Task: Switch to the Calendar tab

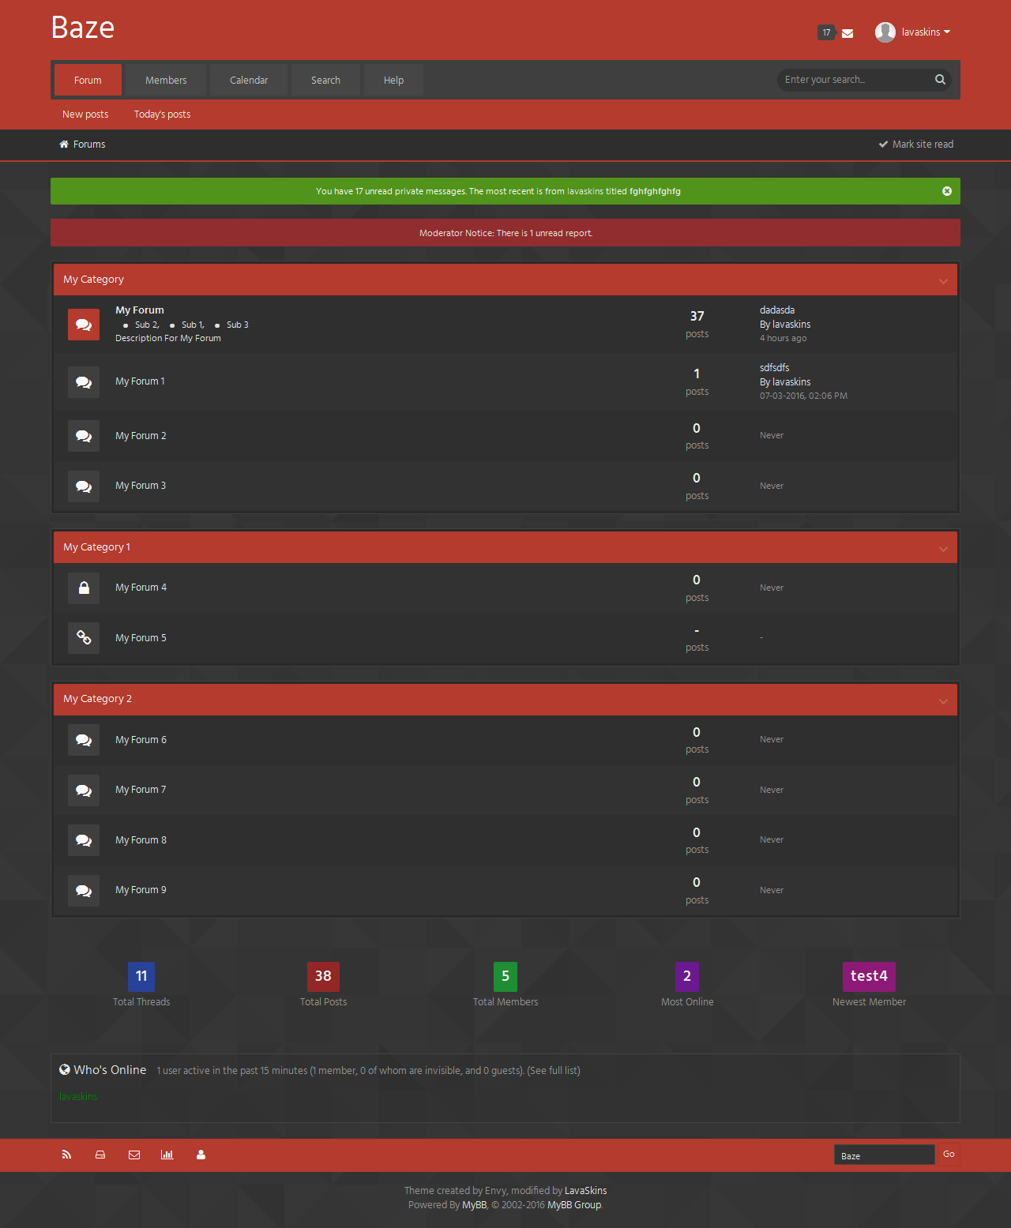Action: coord(249,81)
